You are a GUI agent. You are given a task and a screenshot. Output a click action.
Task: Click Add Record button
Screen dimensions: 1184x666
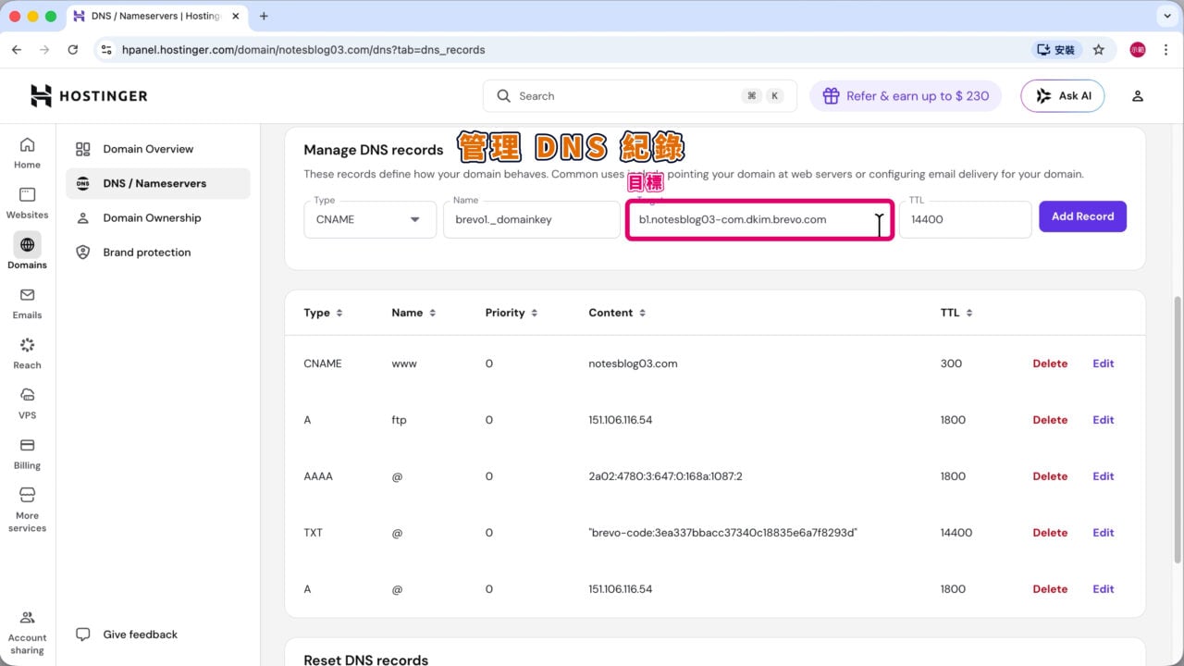(1082, 216)
